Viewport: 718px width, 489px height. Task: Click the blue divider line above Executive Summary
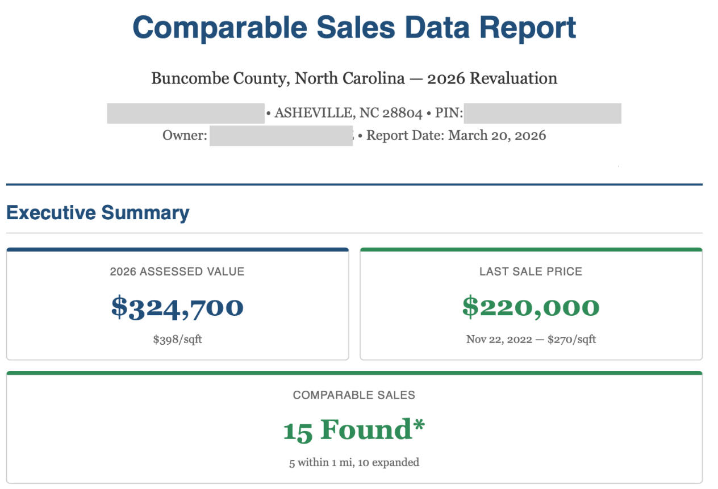[354, 185]
